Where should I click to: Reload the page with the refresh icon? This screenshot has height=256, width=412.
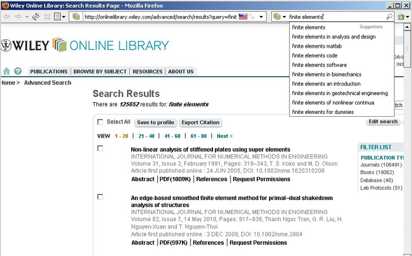pyautogui.click(x=36, y=17)
